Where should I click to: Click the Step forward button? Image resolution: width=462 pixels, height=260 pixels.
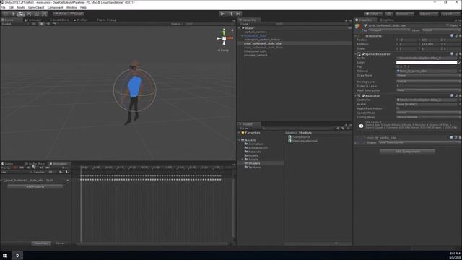click(x=238, y=14)
